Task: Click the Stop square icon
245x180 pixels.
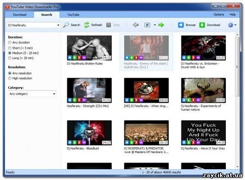Action: pos(109,25)
